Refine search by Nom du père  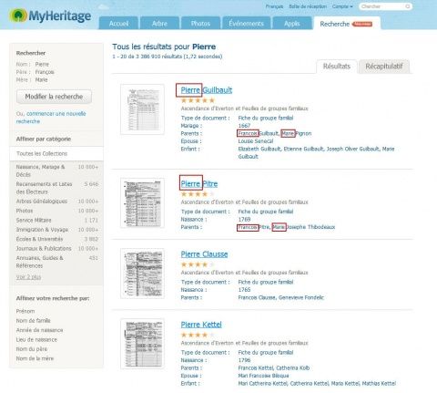coord(32,349)
